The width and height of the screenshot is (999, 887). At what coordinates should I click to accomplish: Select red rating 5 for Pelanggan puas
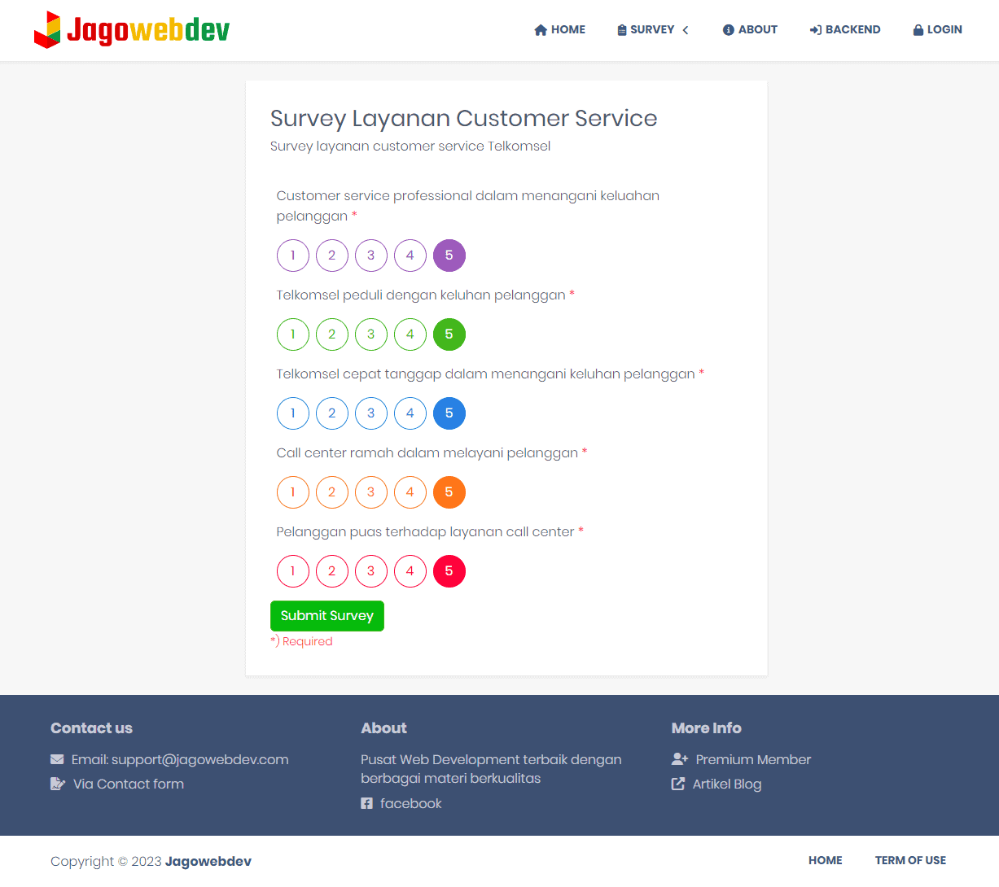click(x=449, y=571)
